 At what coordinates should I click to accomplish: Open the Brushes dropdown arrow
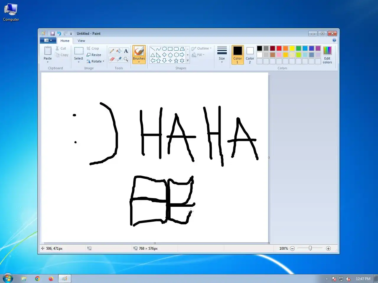[139, 60]
